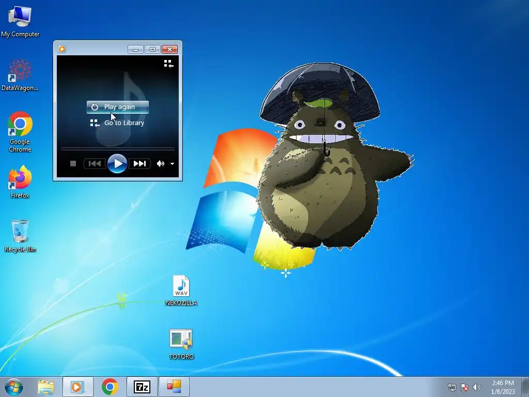Click the colored blocks taskbar icon
Image resolution: width=529 pixels, height=397 pixels.
coord(174,387)
